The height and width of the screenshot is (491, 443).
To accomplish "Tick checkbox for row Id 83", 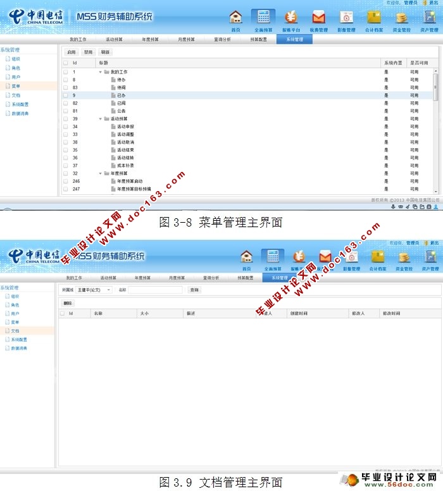I will pos(65,87).
